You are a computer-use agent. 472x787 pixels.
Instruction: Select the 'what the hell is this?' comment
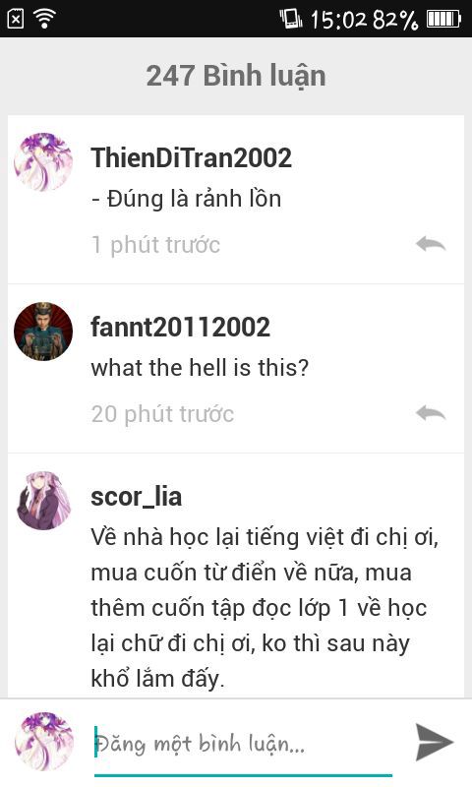point(200,368)
